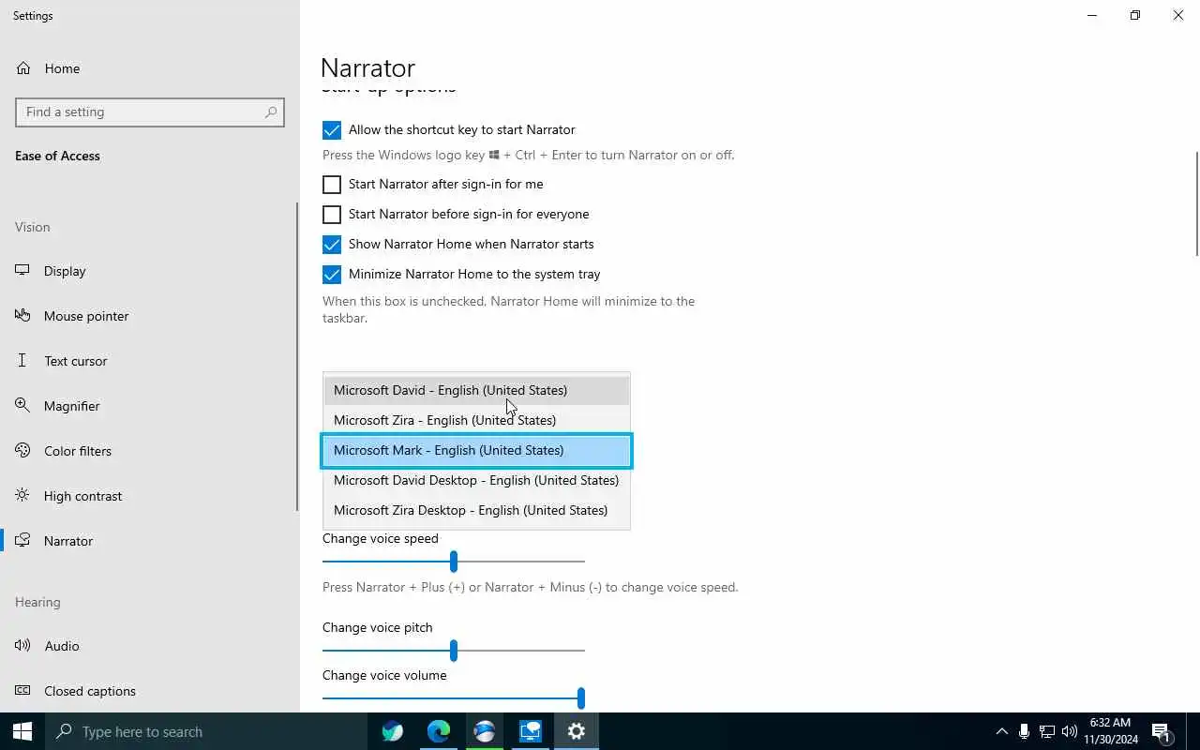Image resolution: width=1200 pixels, height=750 pixels.
Task: Uncheck Allow the shortcut key to start Narrator
Action: tap(332, 130)
